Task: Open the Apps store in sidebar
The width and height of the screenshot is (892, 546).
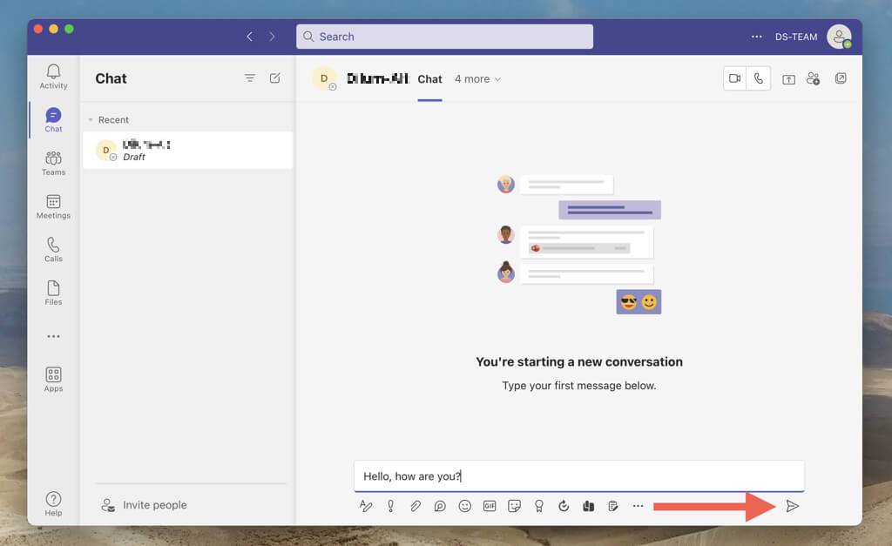Action: (x=53, y=380)
